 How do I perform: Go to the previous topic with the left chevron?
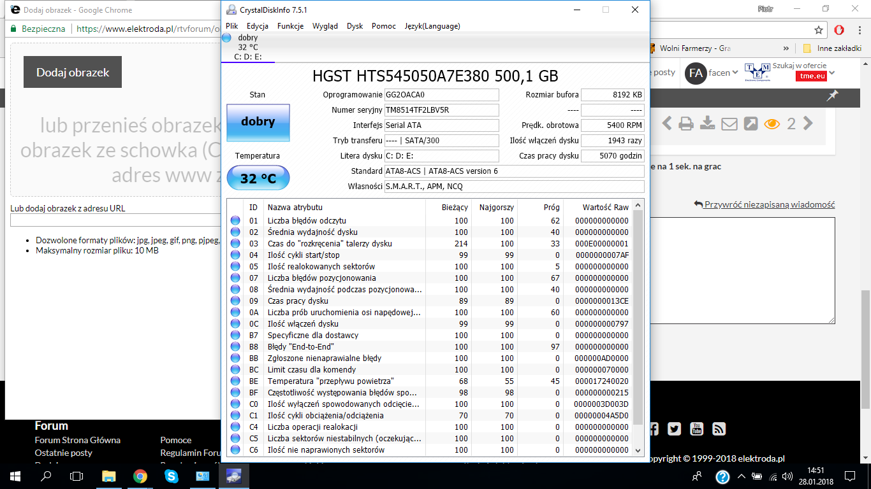click(667, 124)
